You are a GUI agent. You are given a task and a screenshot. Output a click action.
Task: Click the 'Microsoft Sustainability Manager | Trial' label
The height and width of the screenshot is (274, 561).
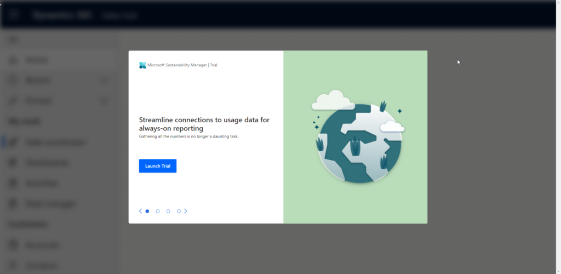click(x=182, y=65)
